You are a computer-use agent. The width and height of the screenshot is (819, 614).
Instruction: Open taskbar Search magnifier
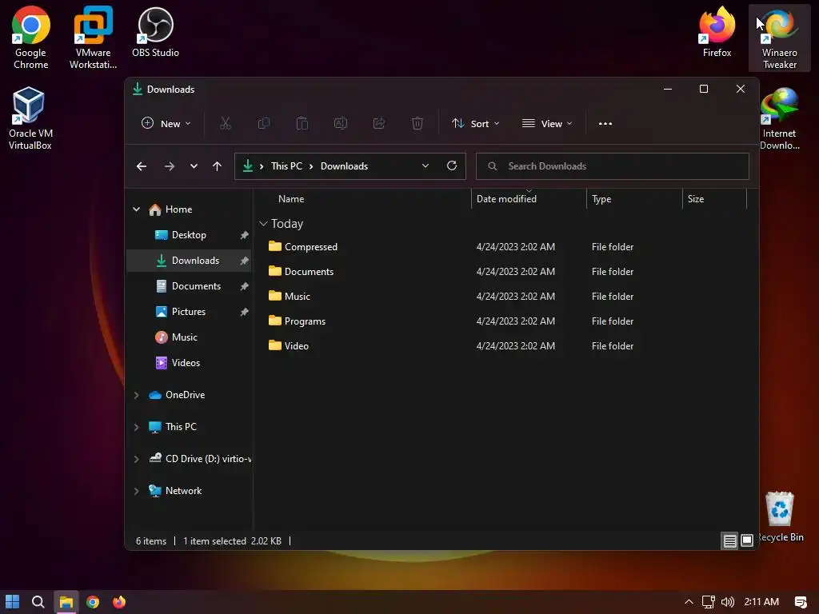coord(38,602)
